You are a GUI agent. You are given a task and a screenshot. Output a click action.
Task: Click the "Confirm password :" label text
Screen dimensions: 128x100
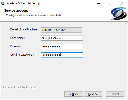coord(22,55)
